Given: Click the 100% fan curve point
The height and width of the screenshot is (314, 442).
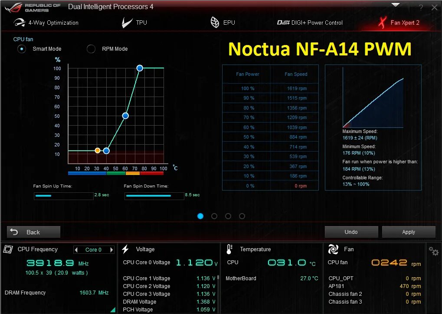Looking at the screenshot, I should point(140,68).
